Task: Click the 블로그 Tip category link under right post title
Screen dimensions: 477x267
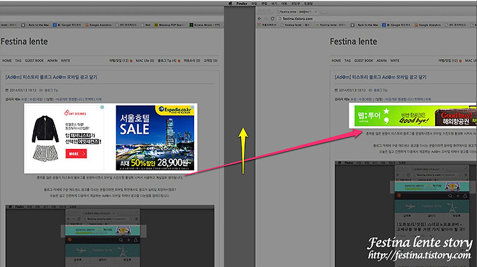Action: (x=380, y=90)
